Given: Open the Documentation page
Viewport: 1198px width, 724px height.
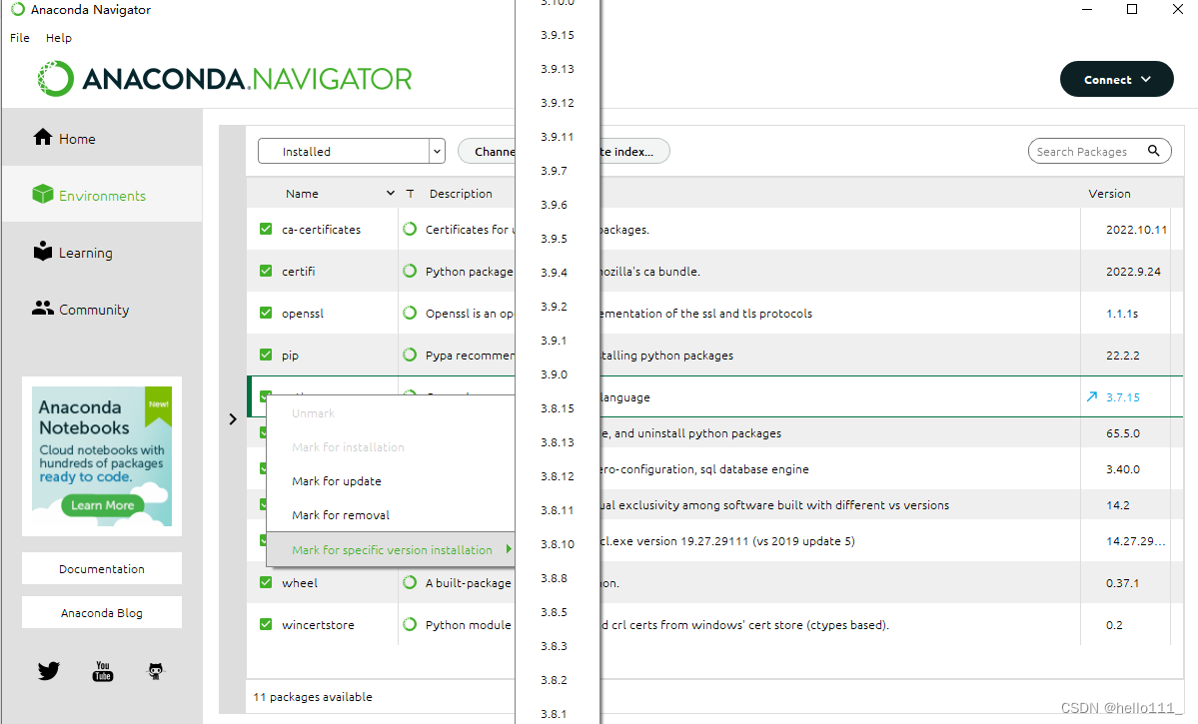Looking at the screenshot, I should click(101, 567).
